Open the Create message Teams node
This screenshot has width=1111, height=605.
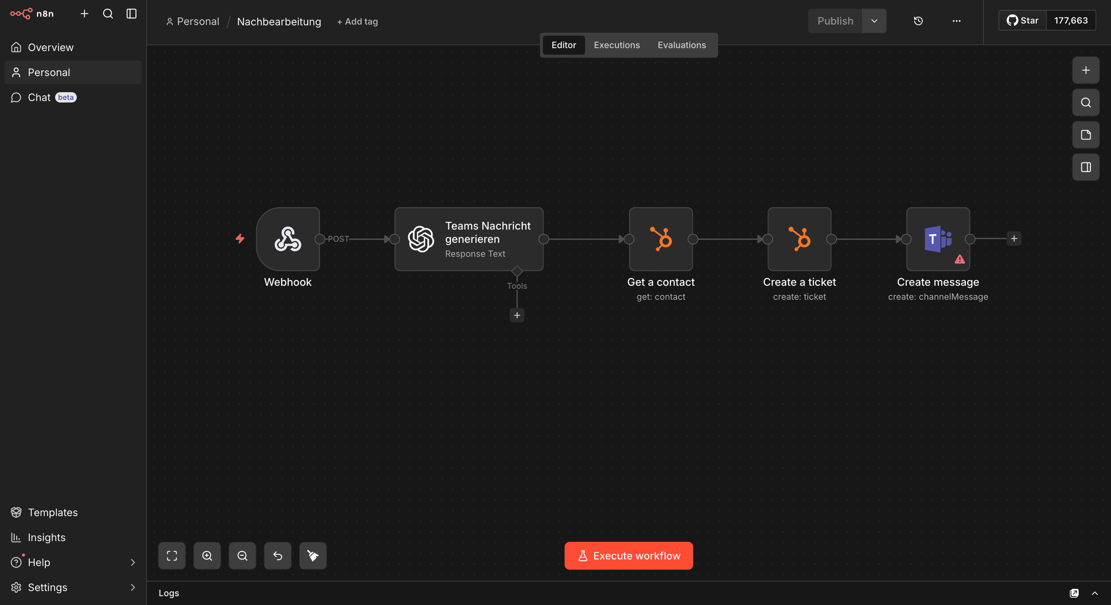click(x=937, y=239)
